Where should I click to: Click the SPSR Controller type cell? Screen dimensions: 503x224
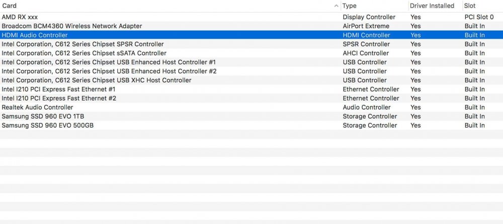pyautogui.click(x=366, y=44)
